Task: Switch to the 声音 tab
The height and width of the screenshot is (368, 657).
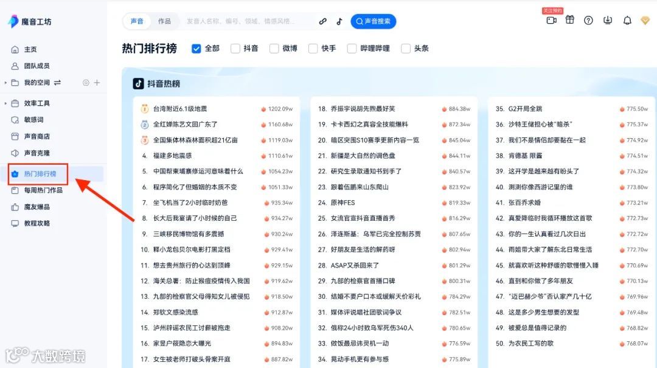Action: 137,21
